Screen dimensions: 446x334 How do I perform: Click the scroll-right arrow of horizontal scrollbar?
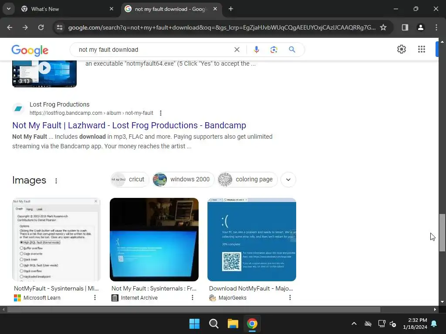(435, 309)
